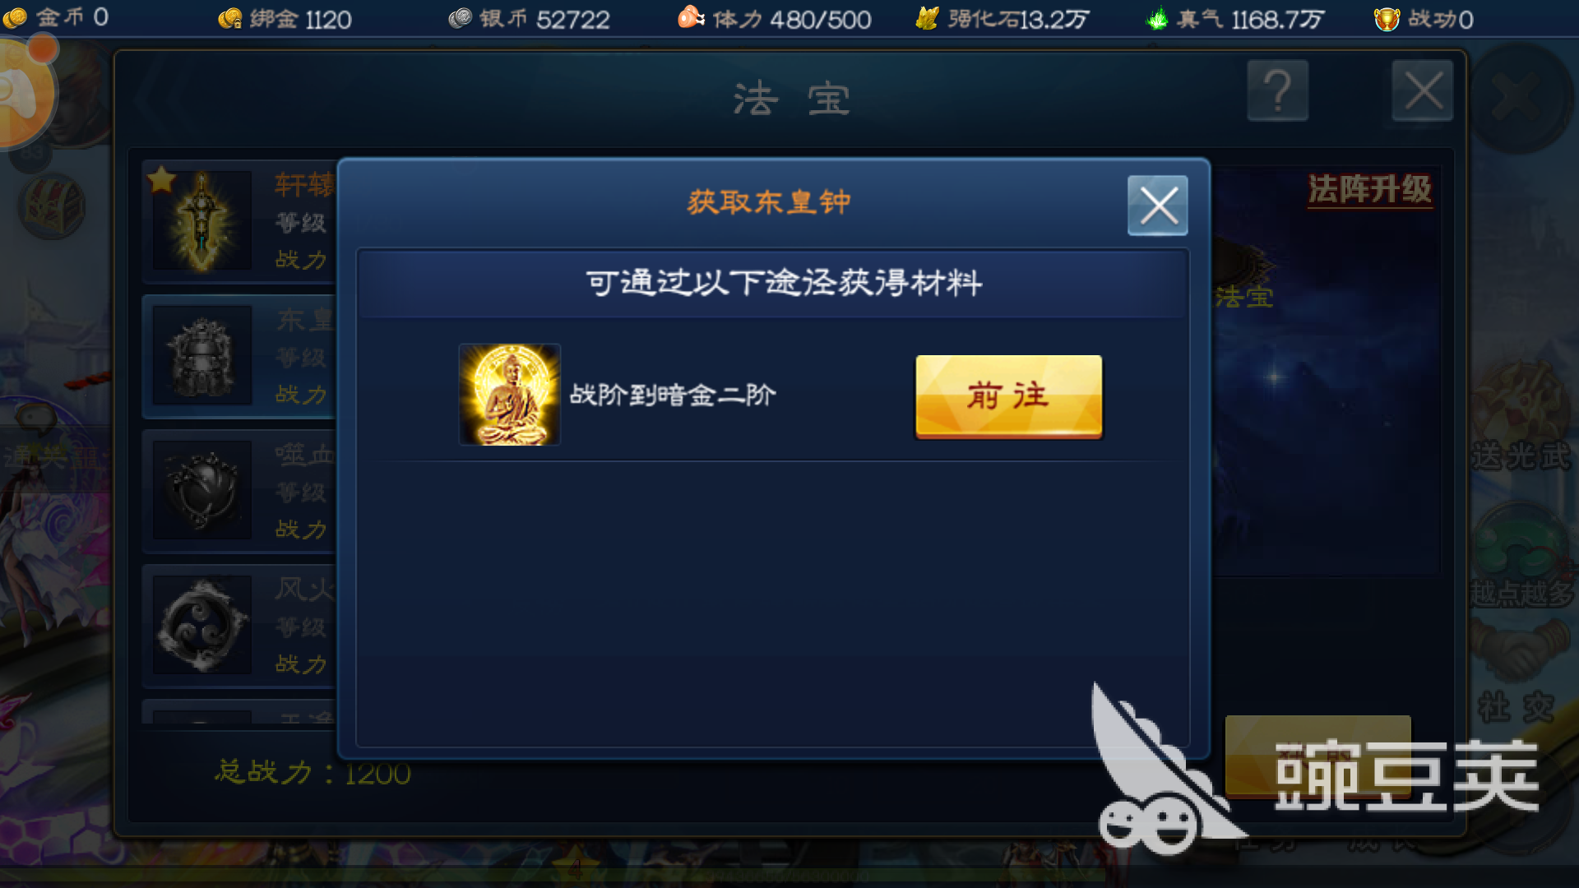
Task: Select the 轩辕 sword artifact icon
Action: coord(202,220)
